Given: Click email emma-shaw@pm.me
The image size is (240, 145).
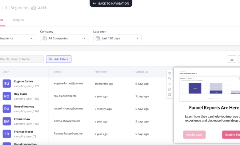Looking at the screenshot, I should [67, 121].
